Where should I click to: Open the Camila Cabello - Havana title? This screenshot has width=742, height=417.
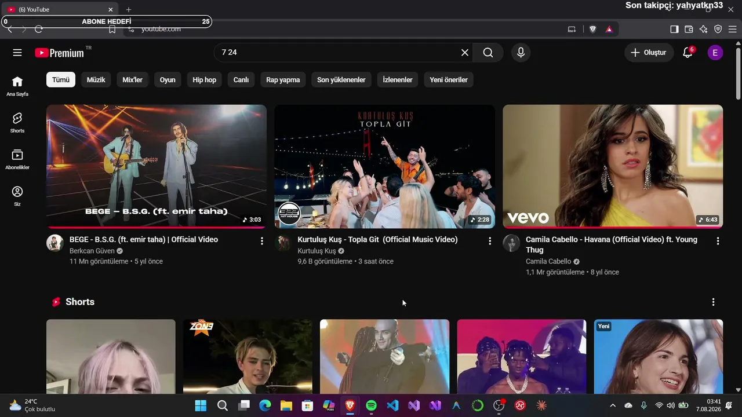pos(612,245)
